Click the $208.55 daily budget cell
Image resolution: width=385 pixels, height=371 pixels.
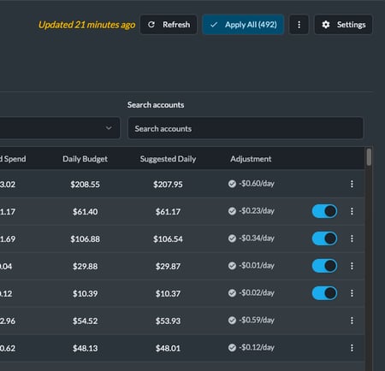[85, 185]
